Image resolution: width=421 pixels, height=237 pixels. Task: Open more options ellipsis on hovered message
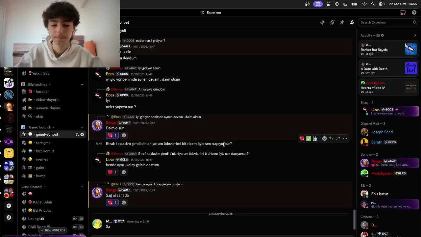[345, 139]
